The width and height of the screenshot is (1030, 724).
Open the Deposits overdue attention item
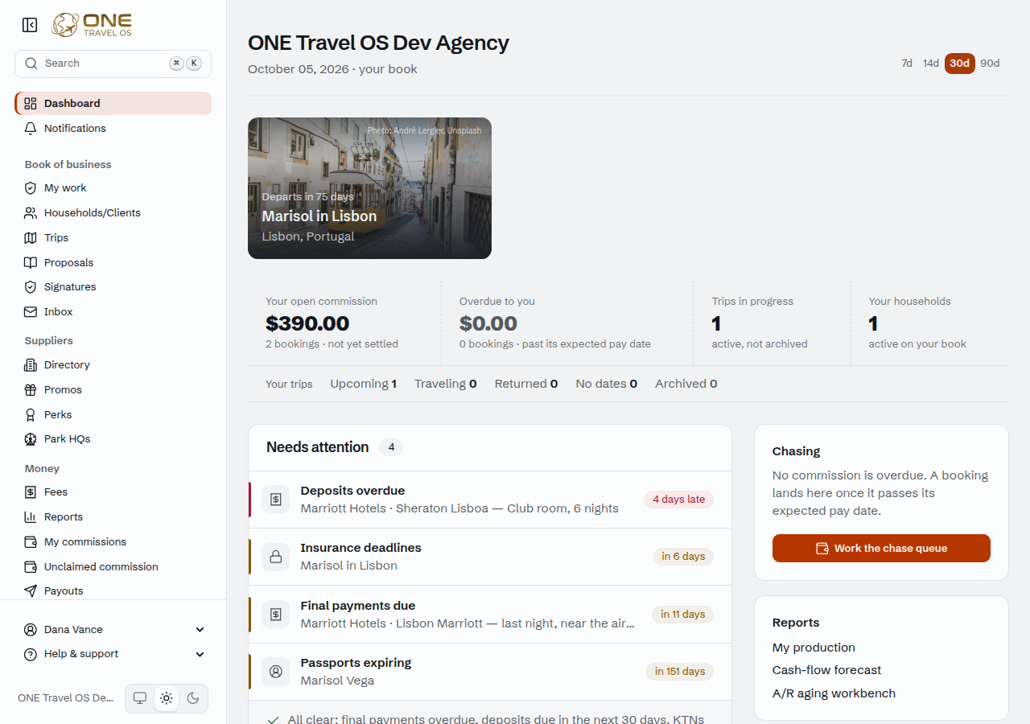[x=490, y=500]
